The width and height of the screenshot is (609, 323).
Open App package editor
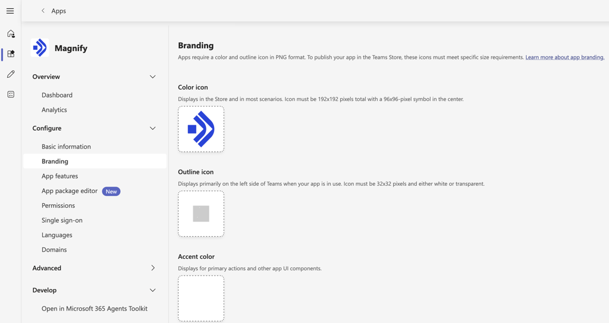pyautogui.click(x=70, y=191)
